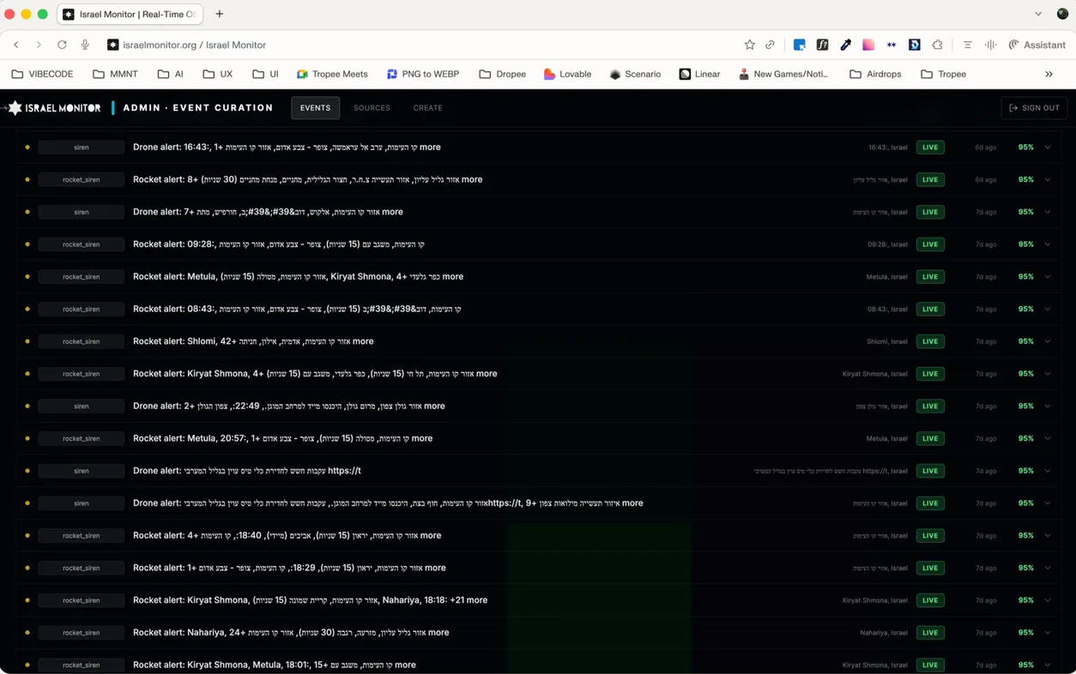Click the siren tag on Drone alert 16:43 row

pos(82,147)
